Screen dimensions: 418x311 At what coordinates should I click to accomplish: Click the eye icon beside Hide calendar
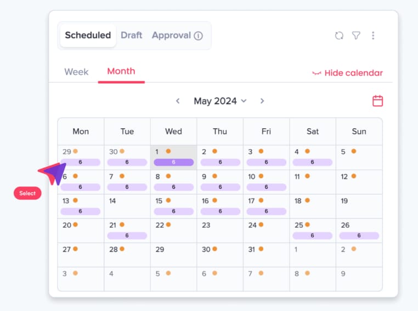point(317,73)
